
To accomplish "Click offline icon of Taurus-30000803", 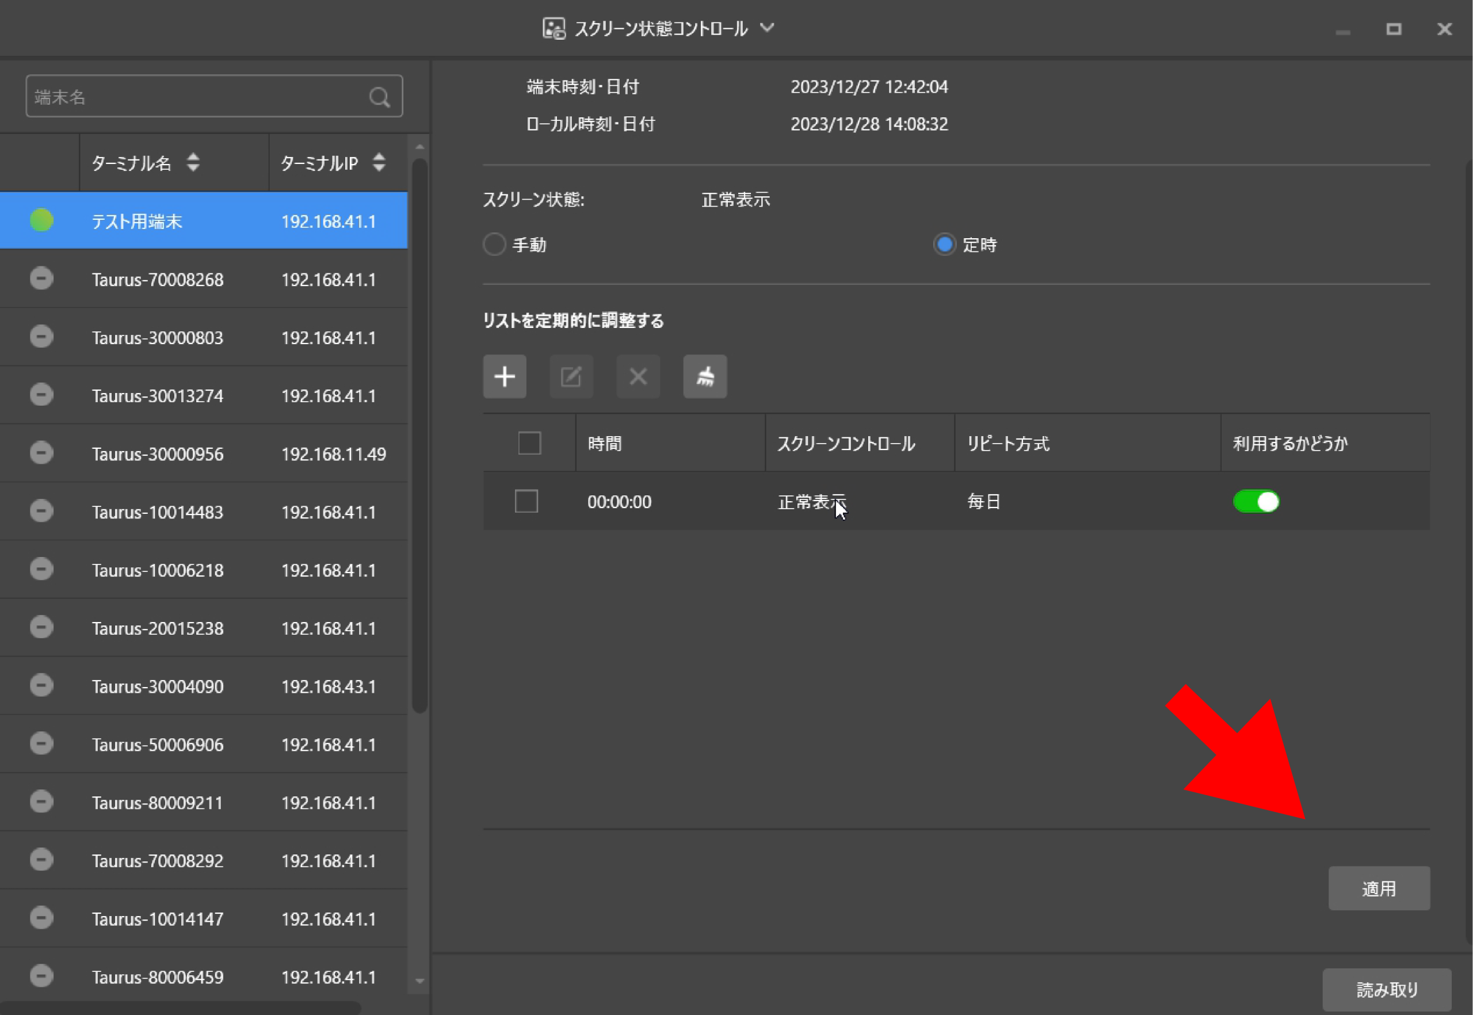I will [41, 337].
